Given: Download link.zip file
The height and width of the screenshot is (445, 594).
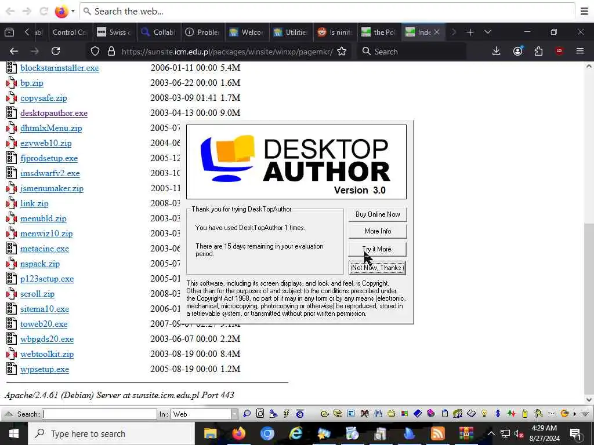Looking at the screenshot, I should [x=34, y=203].
